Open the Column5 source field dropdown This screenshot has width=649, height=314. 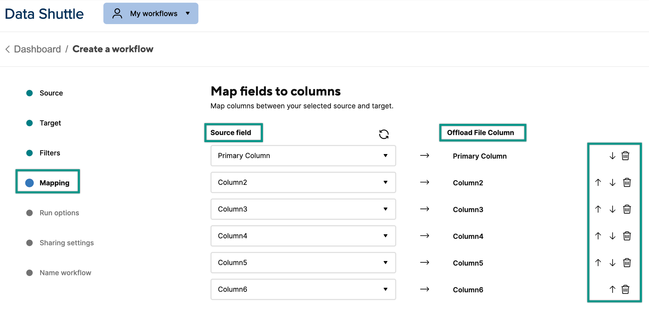tap(303, 262)
